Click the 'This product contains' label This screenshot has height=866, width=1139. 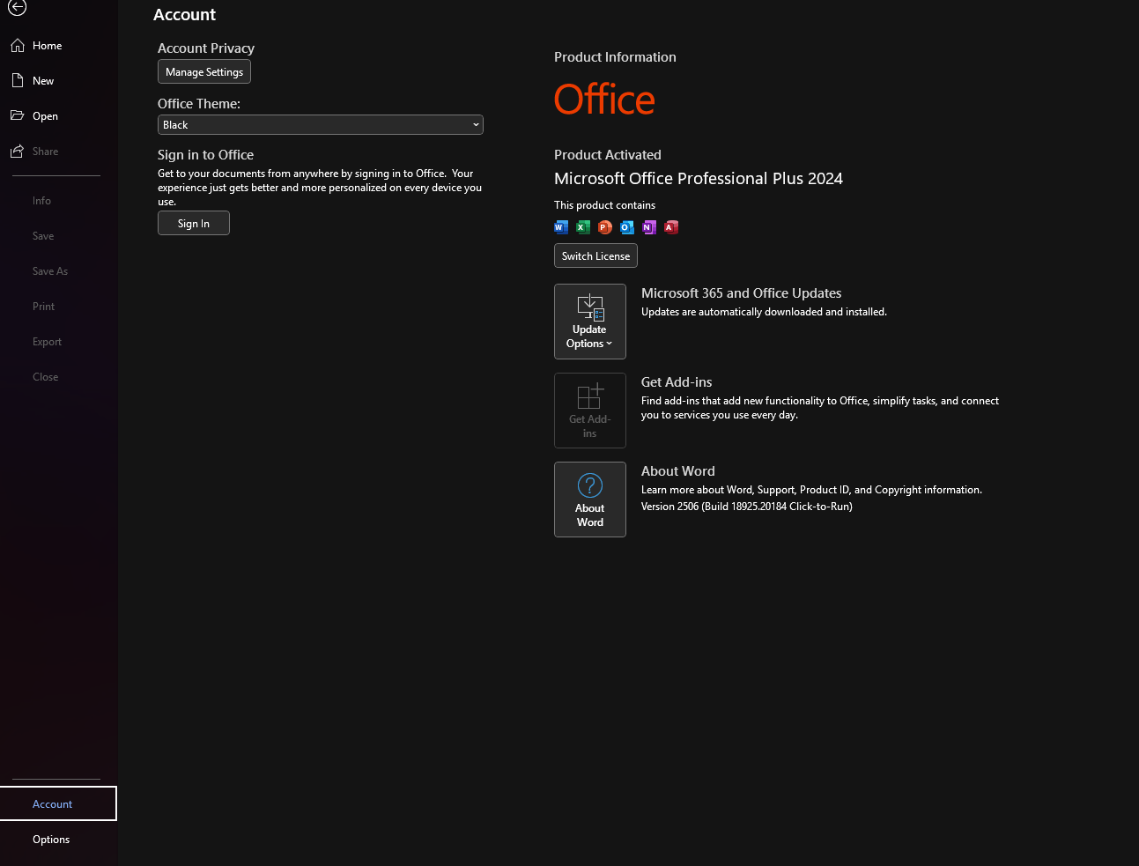604,205
